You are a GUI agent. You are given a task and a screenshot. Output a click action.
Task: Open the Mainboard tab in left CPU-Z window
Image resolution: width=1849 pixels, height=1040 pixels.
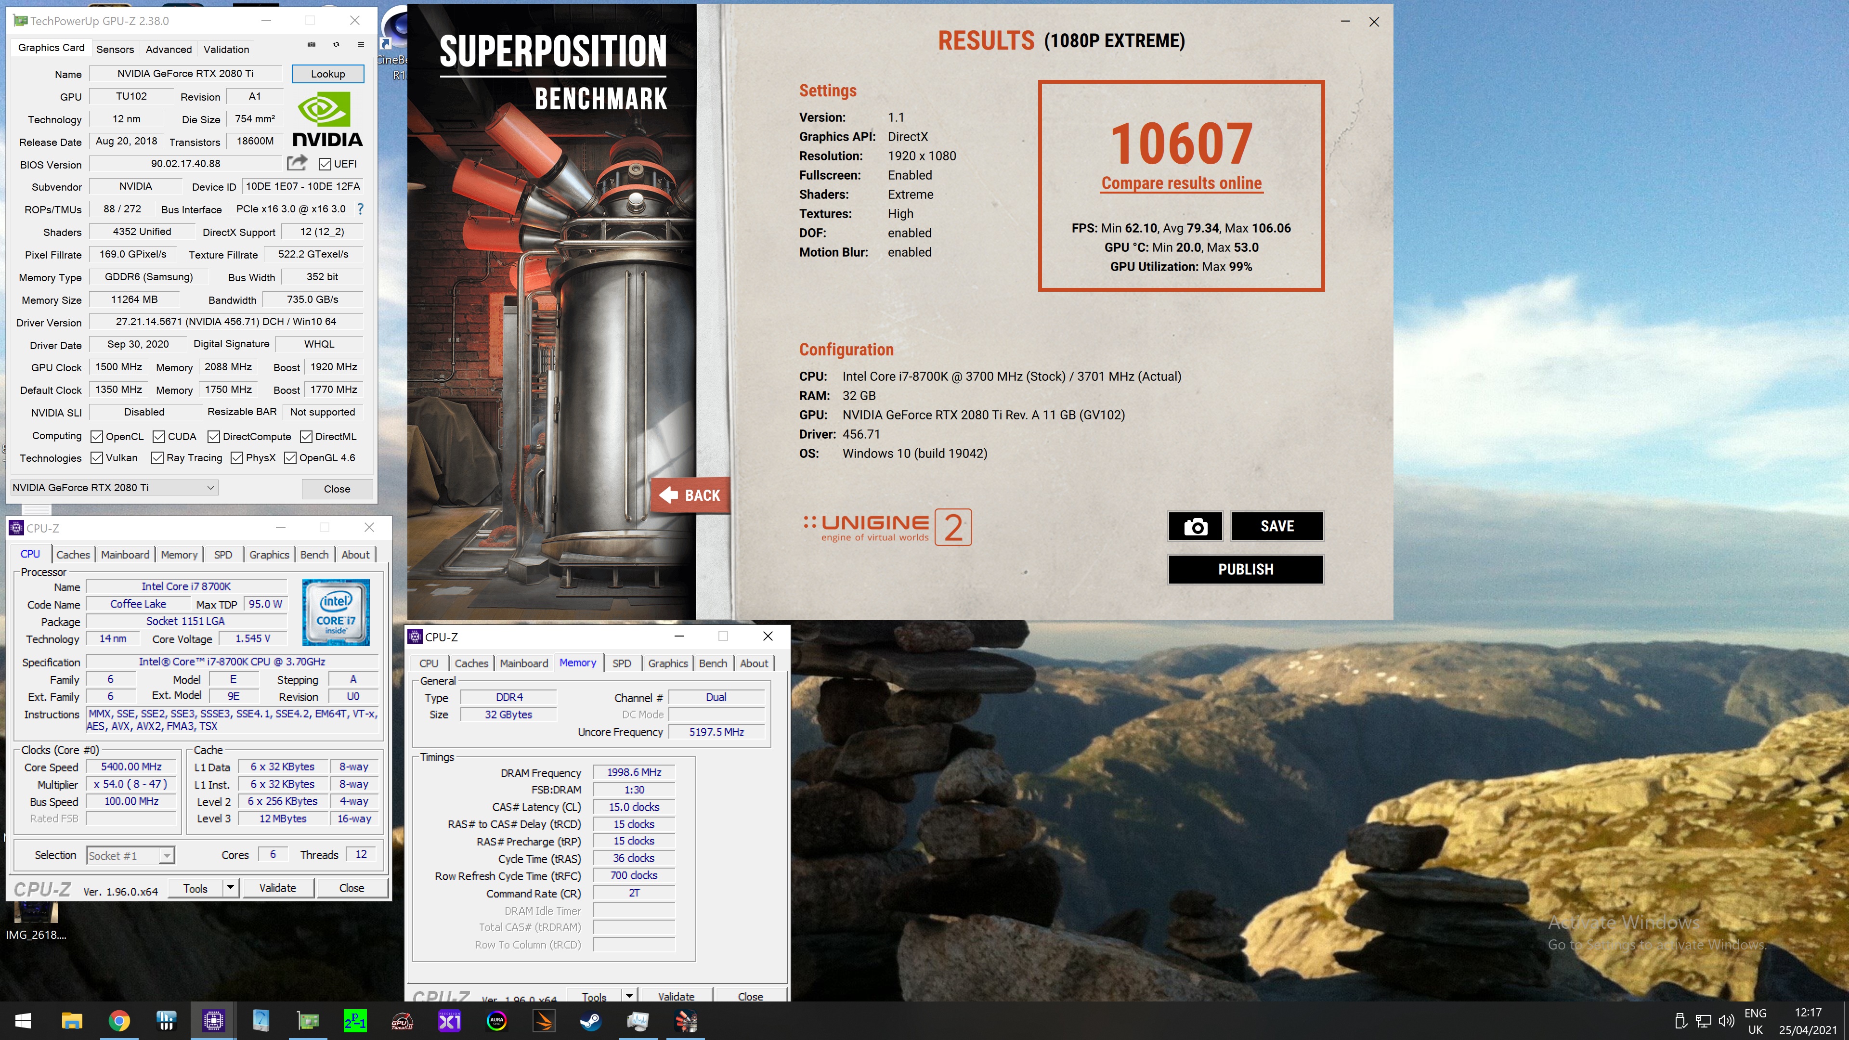click(125, 554)
